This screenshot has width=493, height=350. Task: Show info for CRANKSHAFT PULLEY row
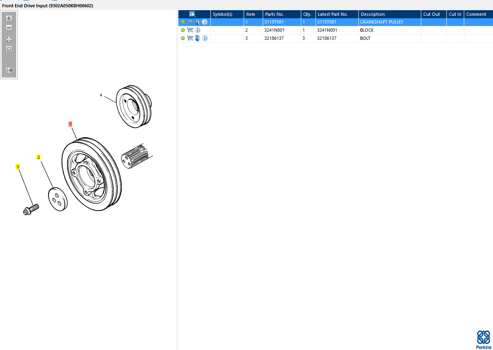click(205, 22)
